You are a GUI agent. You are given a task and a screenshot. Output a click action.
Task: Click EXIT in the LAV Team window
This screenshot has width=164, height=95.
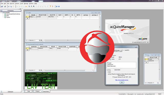click(55, 73)
